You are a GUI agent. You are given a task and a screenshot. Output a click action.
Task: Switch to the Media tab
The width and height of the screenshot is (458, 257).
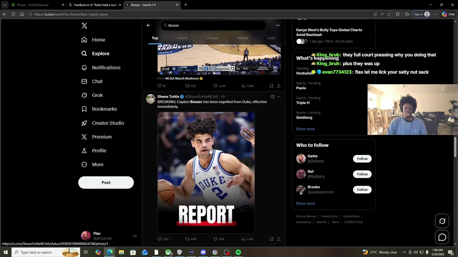coord(243,38)
